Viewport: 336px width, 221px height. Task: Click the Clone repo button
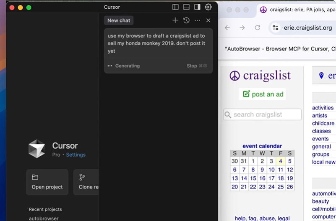tap(86, 182)
